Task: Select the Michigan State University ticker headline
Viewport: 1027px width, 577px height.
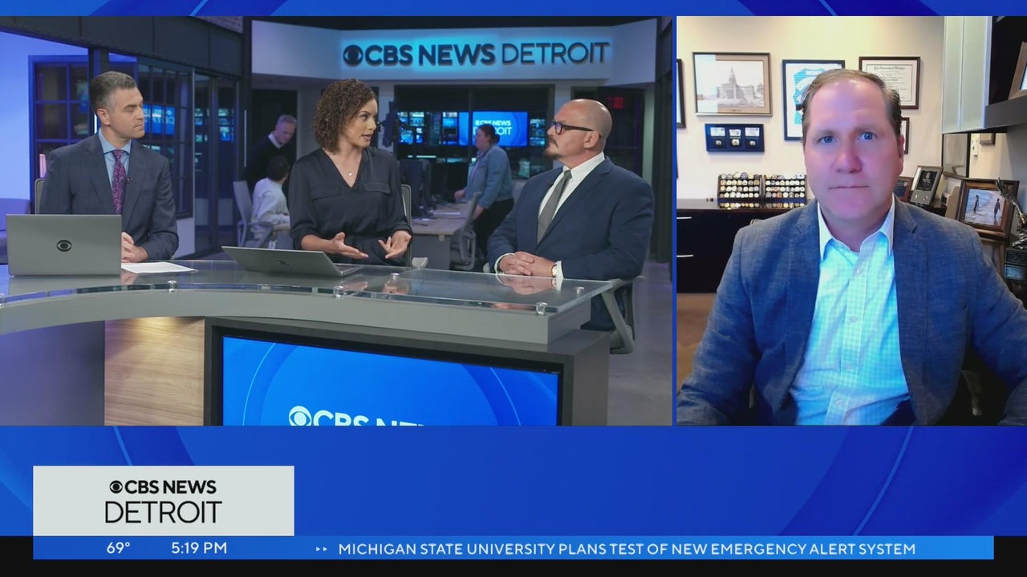Action: click(x=626, y=549)
